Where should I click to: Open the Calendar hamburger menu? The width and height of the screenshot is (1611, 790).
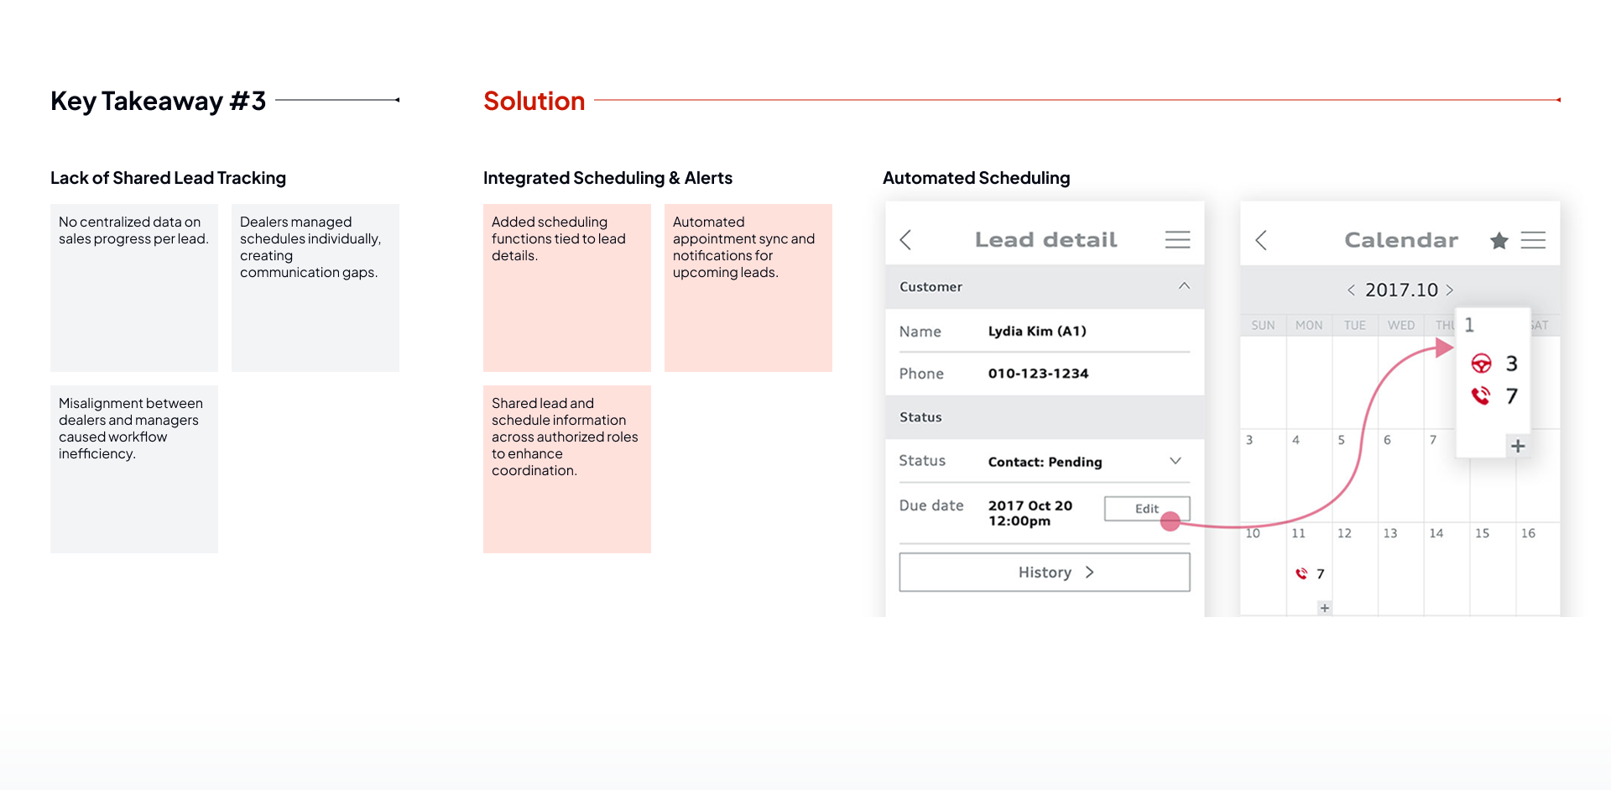(x=1533, y=240)
